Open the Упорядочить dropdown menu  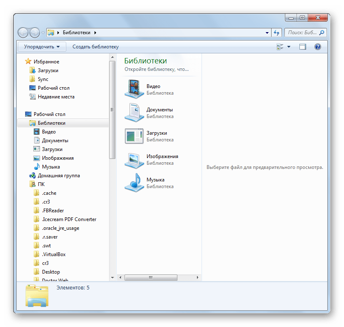coord(42,47)
